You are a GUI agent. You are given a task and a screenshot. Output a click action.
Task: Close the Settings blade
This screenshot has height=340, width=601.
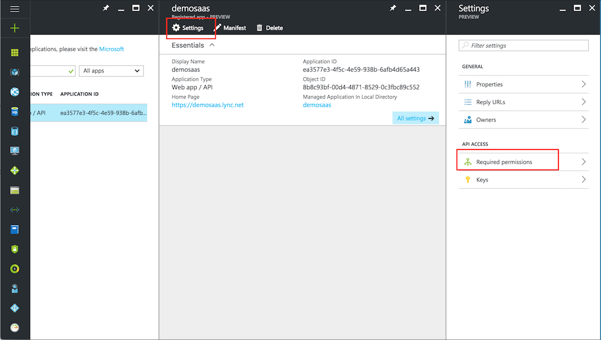(592, 8)
